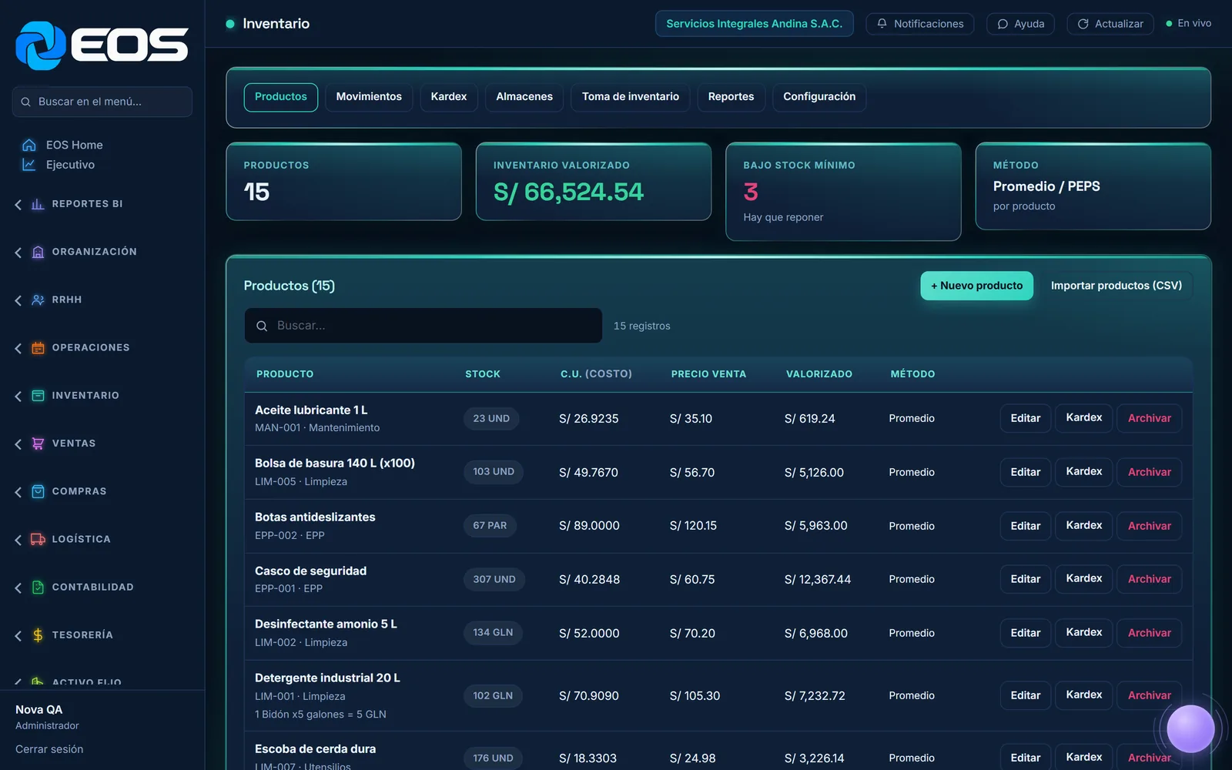Click the Inventario valorizado card
Viewport: 1232px width, 770px height.
pyautogui.click(x=594, y=182)
